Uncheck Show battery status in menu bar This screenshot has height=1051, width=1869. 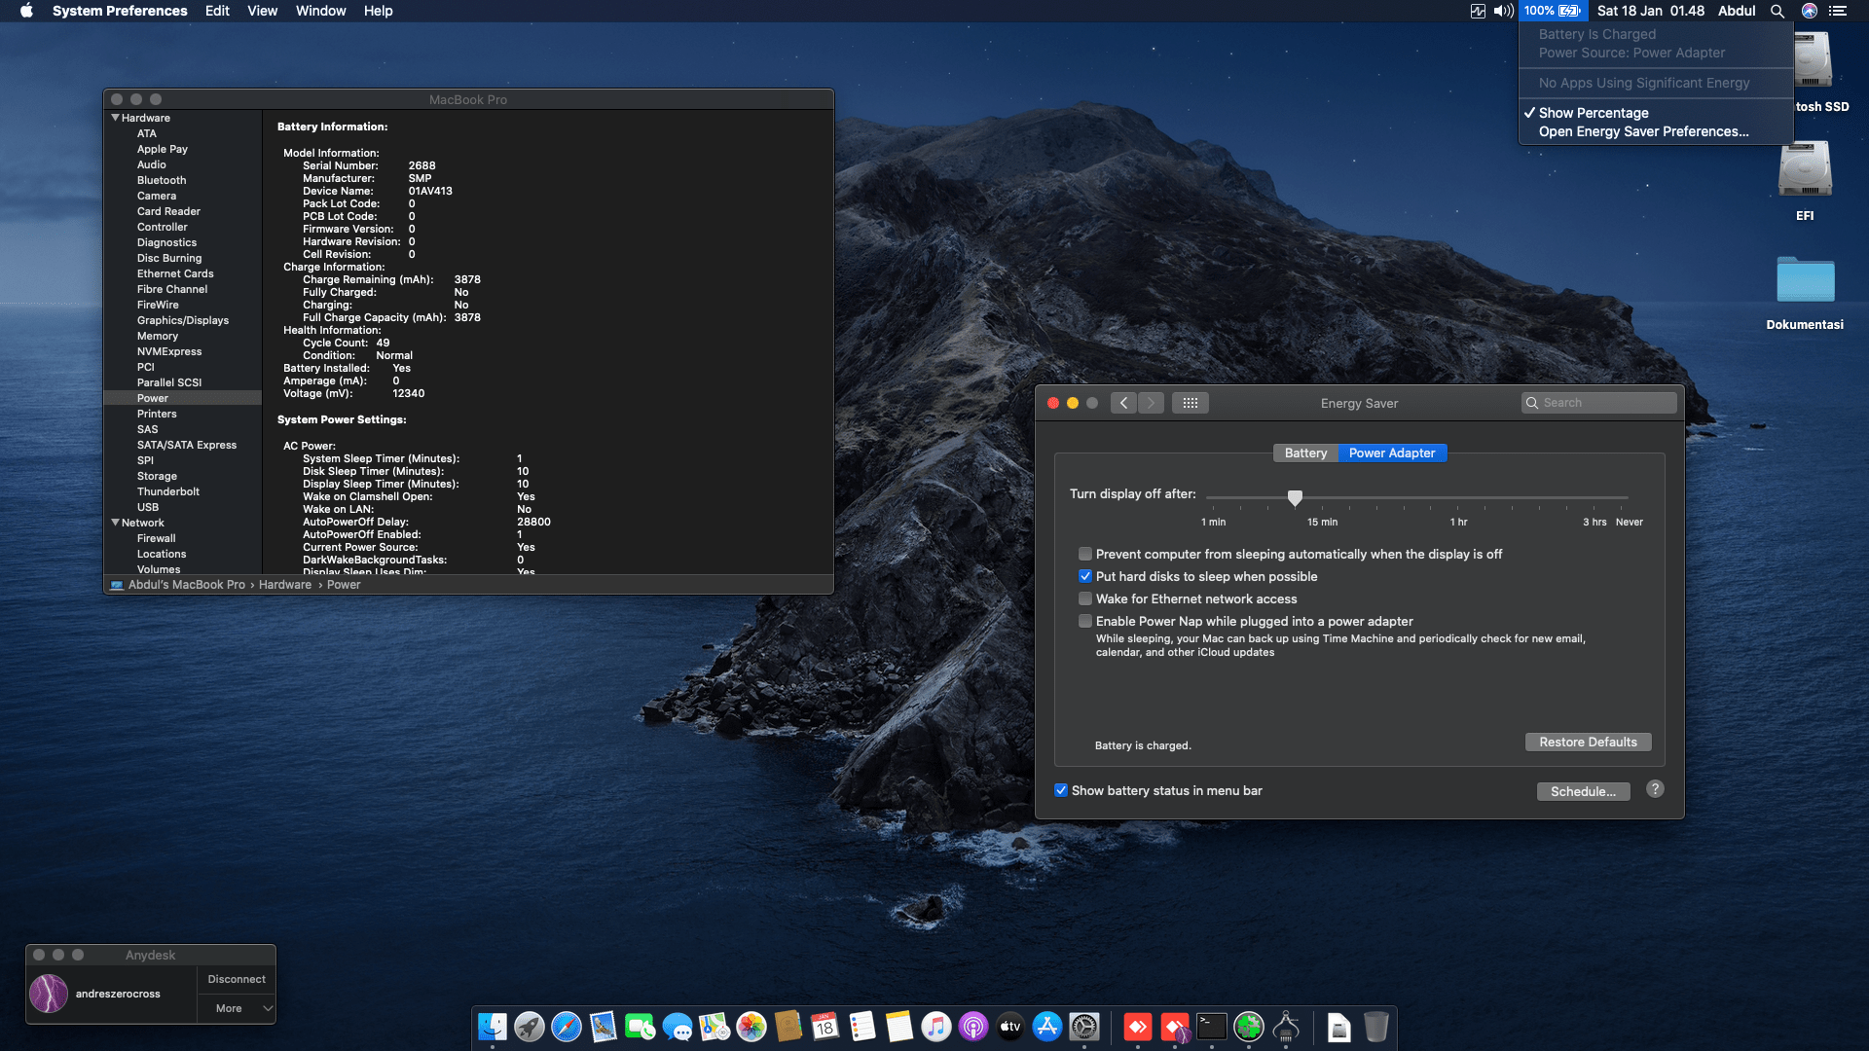1061,791
